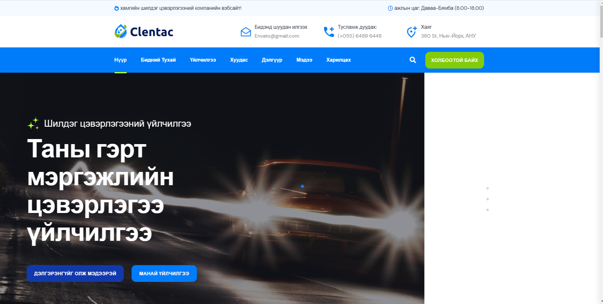Click the 380 St, Нью-Йорк address text
Screen dimensions: 603x304
click(x=448, y=36)
